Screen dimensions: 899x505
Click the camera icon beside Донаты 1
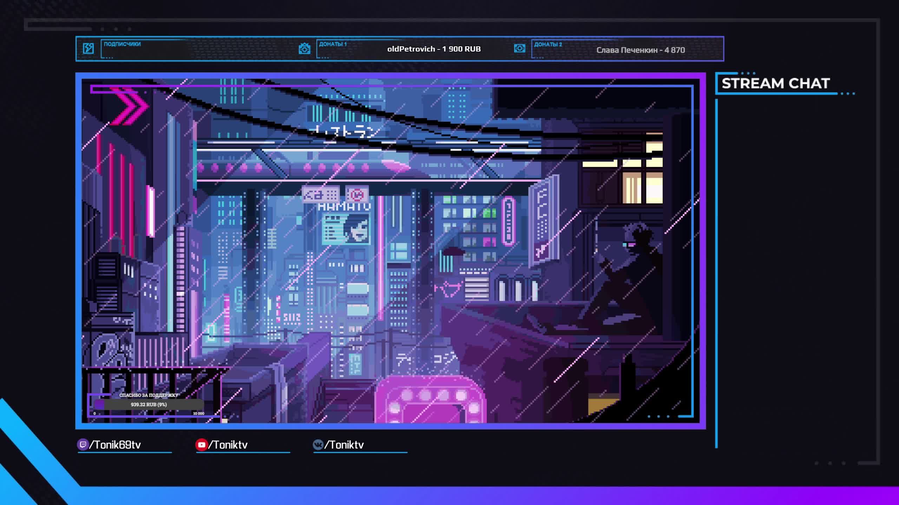tap(304, 49)
